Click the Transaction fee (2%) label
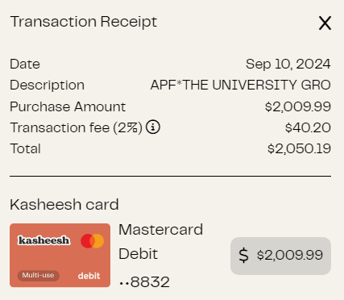The image size is (344, 300). point(77,127)
